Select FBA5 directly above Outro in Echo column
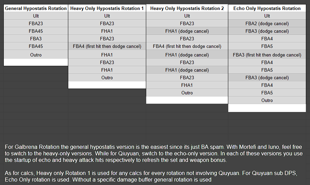The width and height of the screenshot is (310, 185). [x=267, y=93]
